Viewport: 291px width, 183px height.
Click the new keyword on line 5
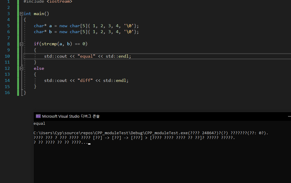pyautogui.click(x=63, y=26)
